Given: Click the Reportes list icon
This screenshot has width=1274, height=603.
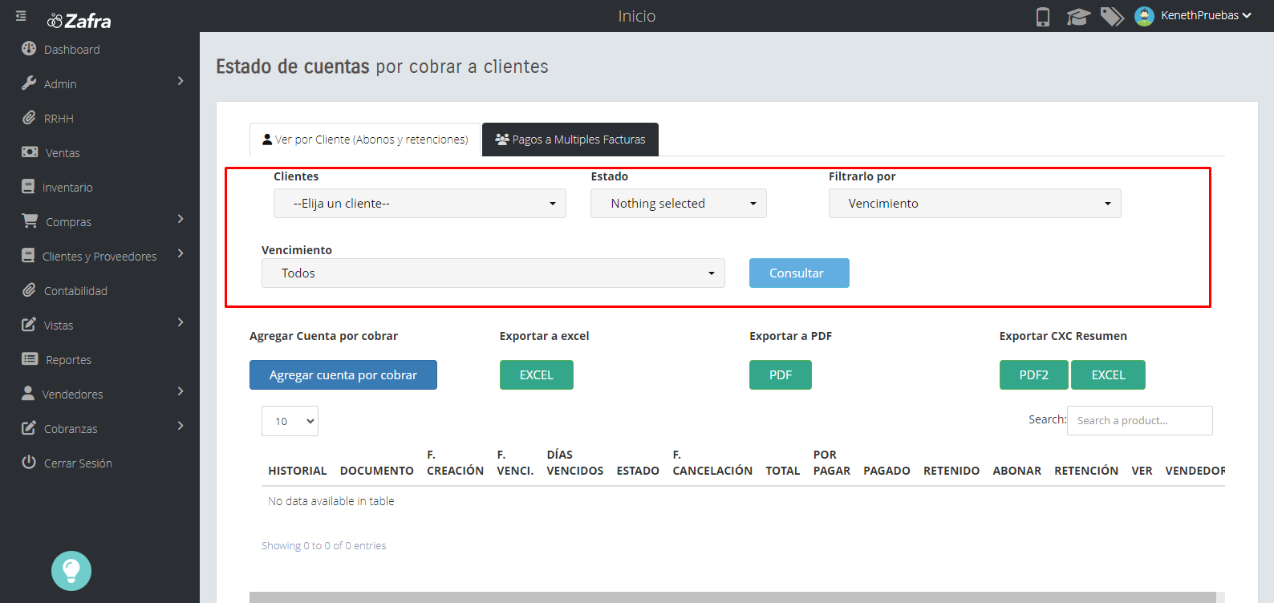Looking at the screenshot, I should pos(30,359).
